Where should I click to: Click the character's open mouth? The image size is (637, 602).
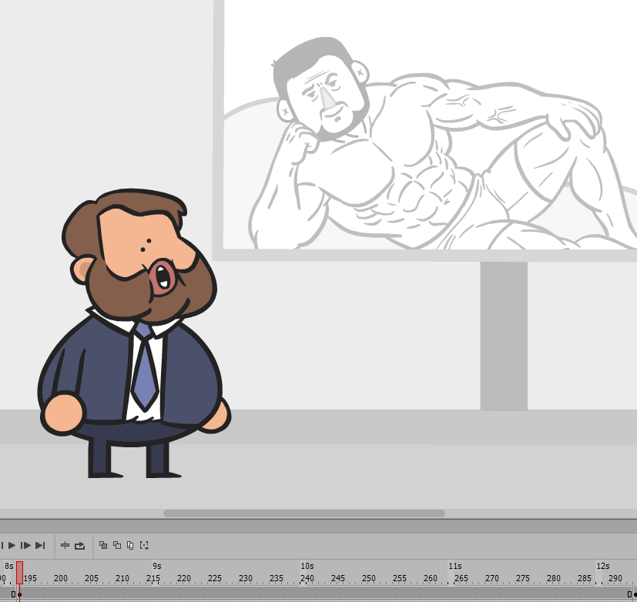pos(163,277)
